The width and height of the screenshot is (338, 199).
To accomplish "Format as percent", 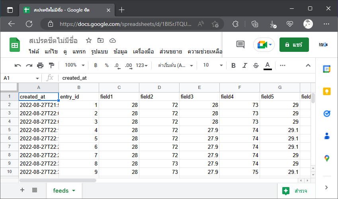I will (x=106, y=65).
